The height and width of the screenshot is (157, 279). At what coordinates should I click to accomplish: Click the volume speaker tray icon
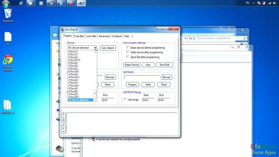[x=274, y=3]
